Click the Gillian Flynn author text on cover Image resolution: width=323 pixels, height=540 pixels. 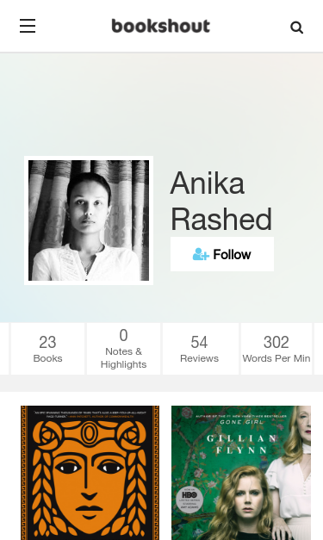click(x=241, y=444)
